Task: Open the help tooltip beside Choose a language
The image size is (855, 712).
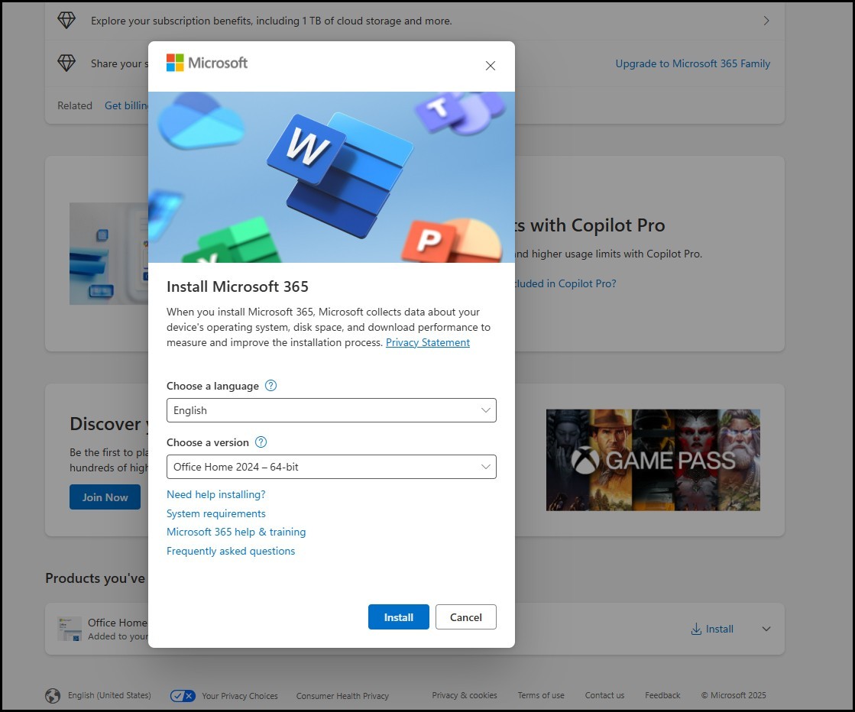Action: (270, 386)
